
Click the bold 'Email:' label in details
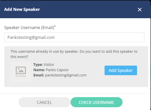tap(39, 75)
